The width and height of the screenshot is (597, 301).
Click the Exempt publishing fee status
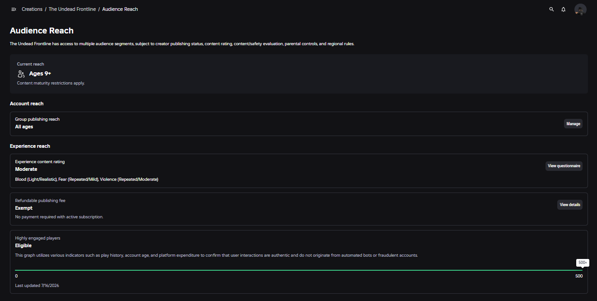pos(24,208)
